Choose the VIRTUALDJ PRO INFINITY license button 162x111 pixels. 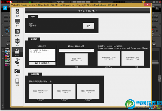[109, 58]
